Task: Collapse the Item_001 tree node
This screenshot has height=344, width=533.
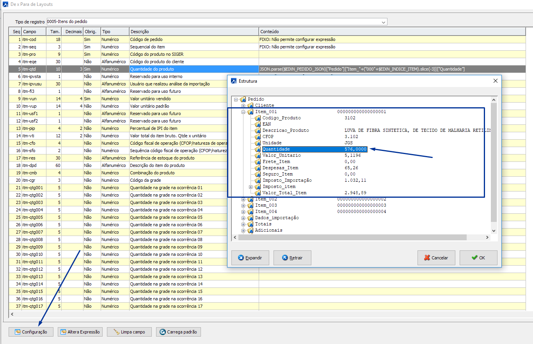Action: click(x=243, y=112)
